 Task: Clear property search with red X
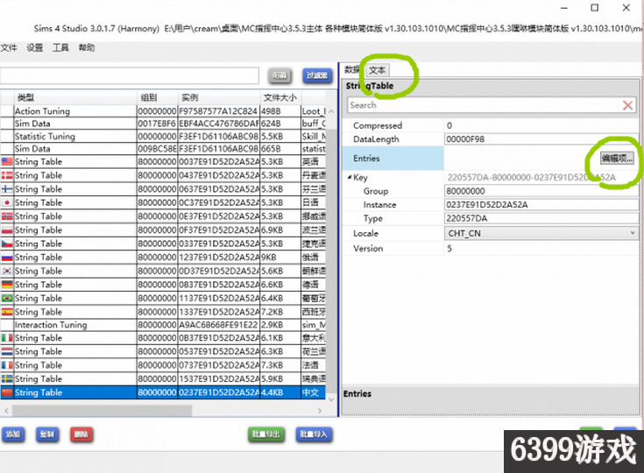[x=627, y=105]
